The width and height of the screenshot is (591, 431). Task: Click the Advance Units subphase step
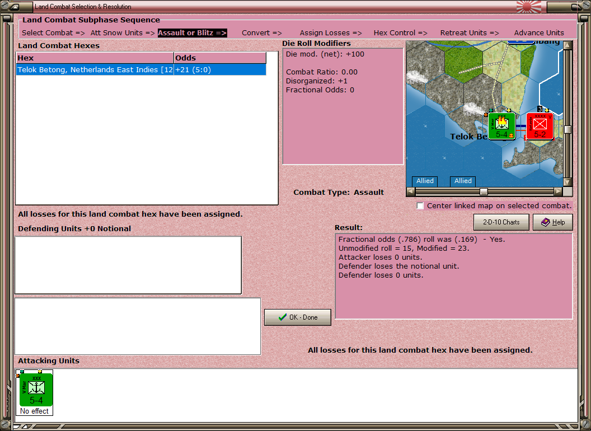pyautogui.click(x=539, y=33)
